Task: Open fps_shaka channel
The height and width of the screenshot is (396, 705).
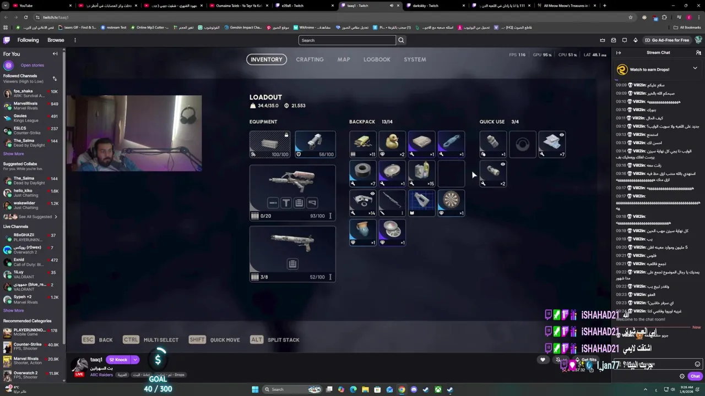Action: pyautogui.click(x=32, y=94)
